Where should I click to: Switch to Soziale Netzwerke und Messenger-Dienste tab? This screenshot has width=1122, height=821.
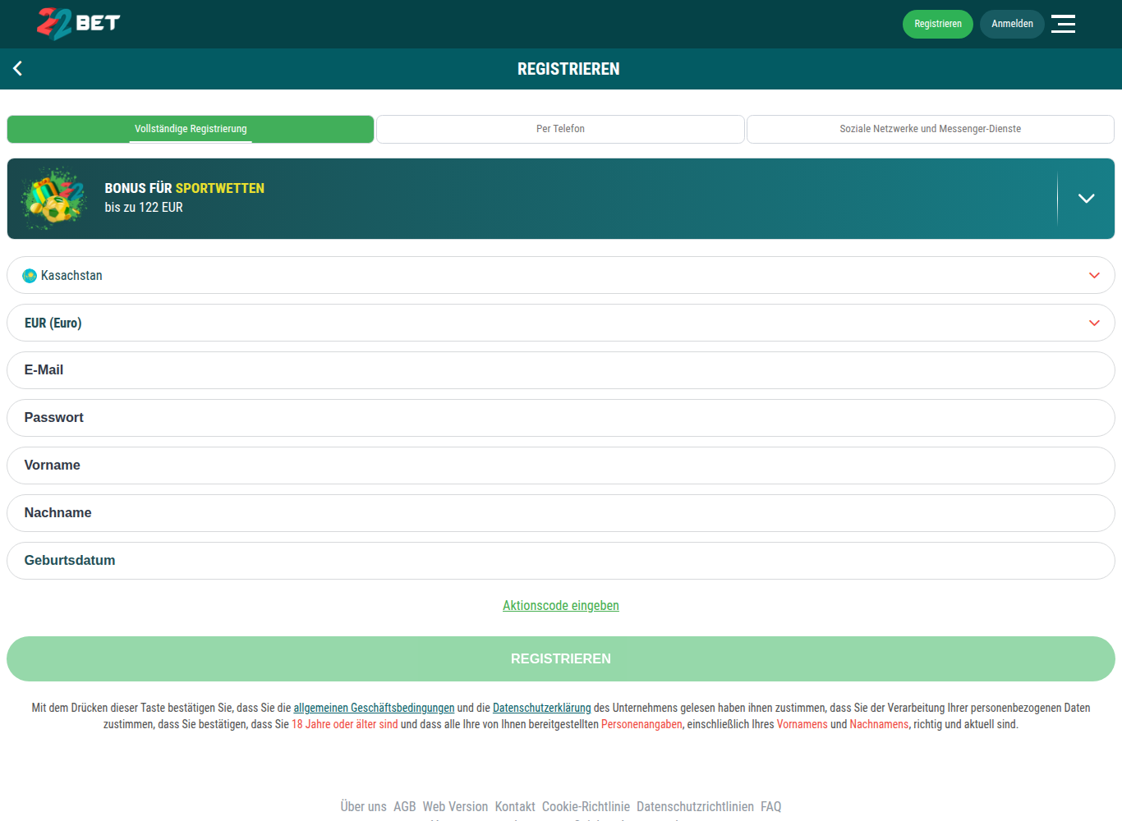(931, 129)
